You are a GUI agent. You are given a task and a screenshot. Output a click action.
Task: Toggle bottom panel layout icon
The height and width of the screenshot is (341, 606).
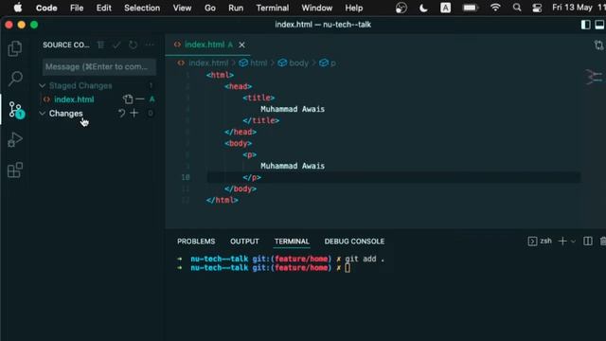[x=599, y=25]
